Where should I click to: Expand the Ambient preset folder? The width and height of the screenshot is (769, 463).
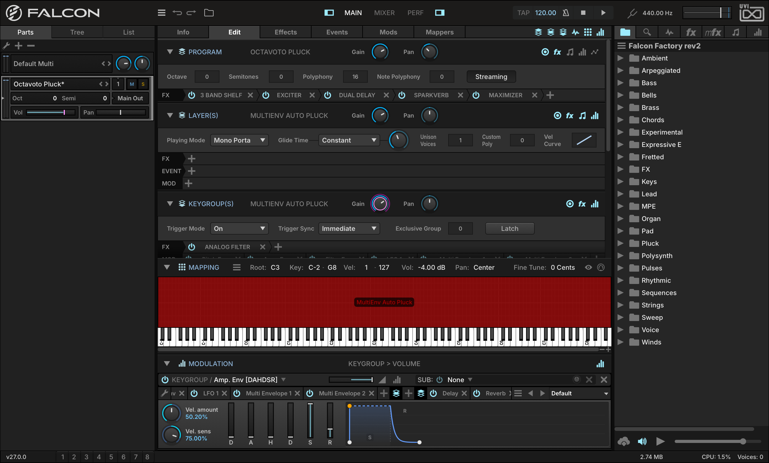click(x=620, y=58)
